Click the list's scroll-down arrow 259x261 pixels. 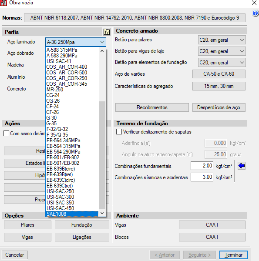pos(102,213)
